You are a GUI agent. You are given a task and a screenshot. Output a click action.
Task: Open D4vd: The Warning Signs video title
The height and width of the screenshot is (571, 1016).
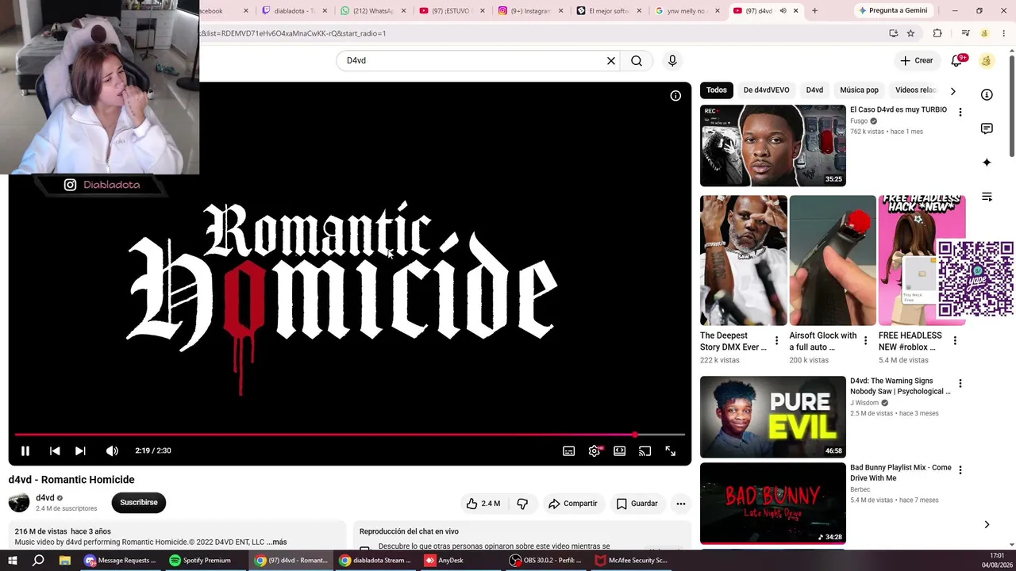(900, 386)
